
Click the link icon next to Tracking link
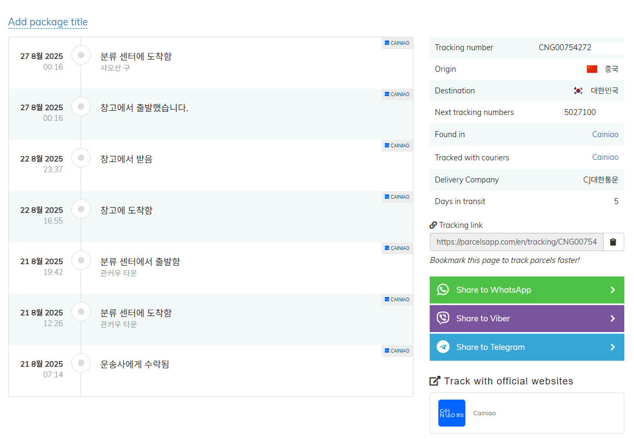(x=433, y=225)
